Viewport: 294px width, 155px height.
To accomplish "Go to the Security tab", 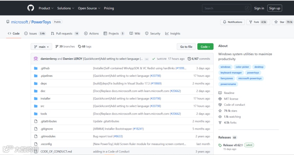I will coord(153,33).
